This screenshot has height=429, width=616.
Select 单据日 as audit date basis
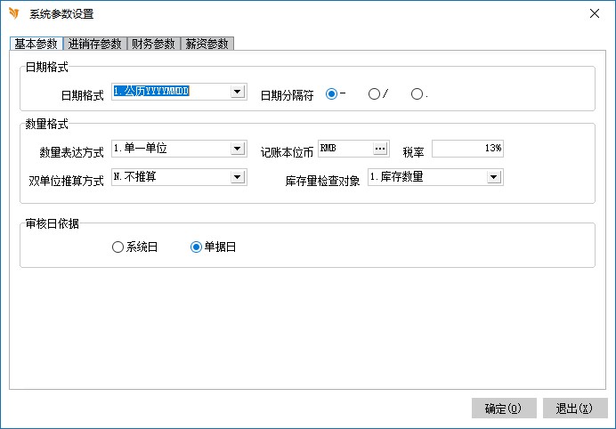[196, 247]
